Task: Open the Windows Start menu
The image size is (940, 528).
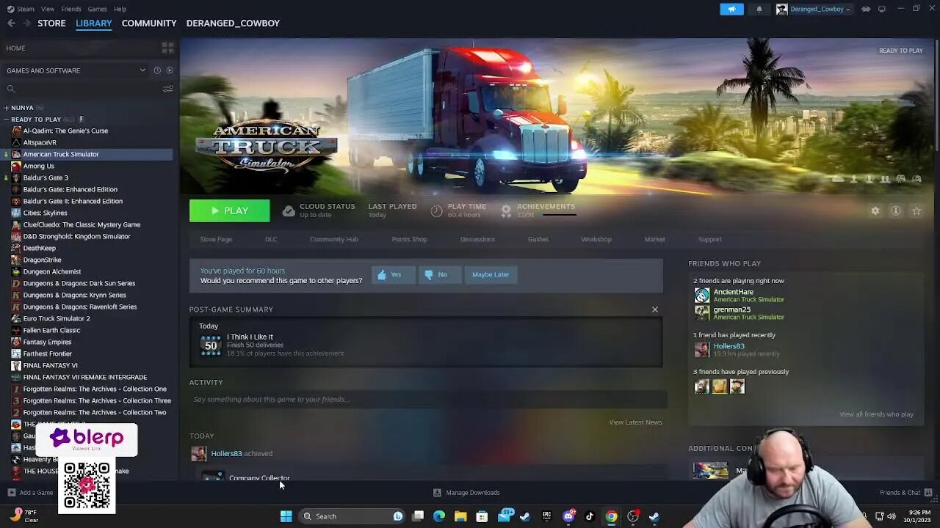Action: point(286,516)
